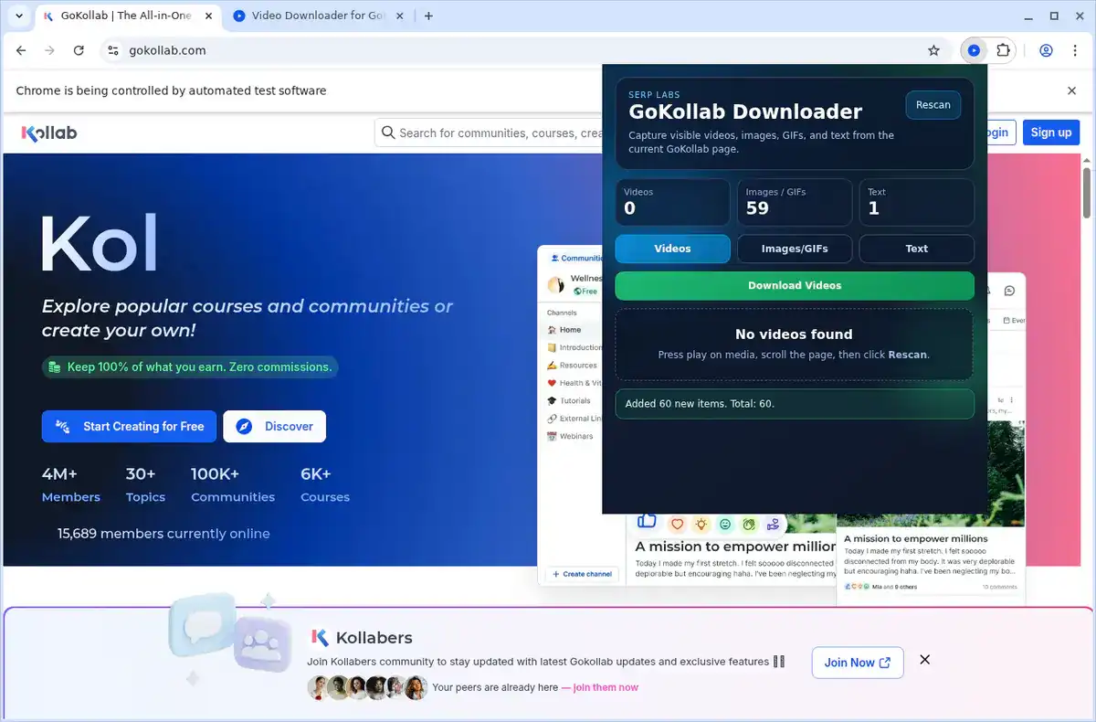Select the Text tab in downloader
This screenshot has height=722, width=1096.
[916, 249]
